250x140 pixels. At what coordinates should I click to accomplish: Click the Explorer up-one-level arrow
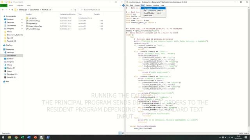[x=12, y=10]
